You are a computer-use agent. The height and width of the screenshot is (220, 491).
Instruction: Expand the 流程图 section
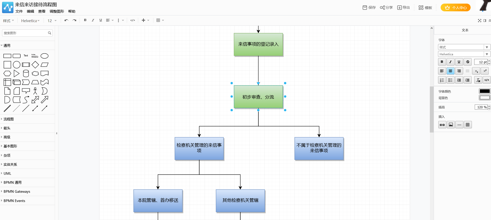[27, 119]
